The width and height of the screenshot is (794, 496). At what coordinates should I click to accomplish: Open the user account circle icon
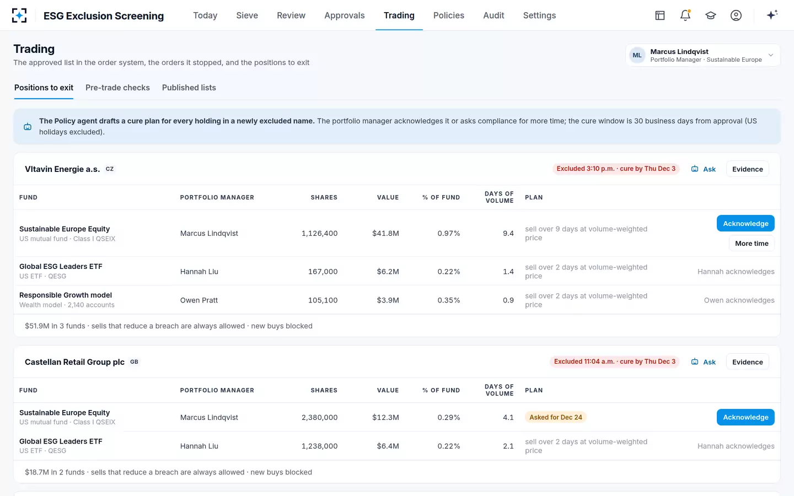pos(736,15)
